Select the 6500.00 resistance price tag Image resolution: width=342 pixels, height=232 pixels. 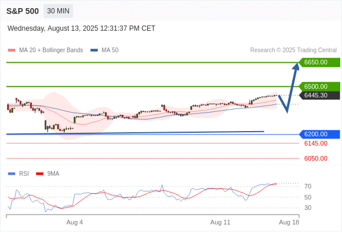pyautogui.click(x=319, y=86)
